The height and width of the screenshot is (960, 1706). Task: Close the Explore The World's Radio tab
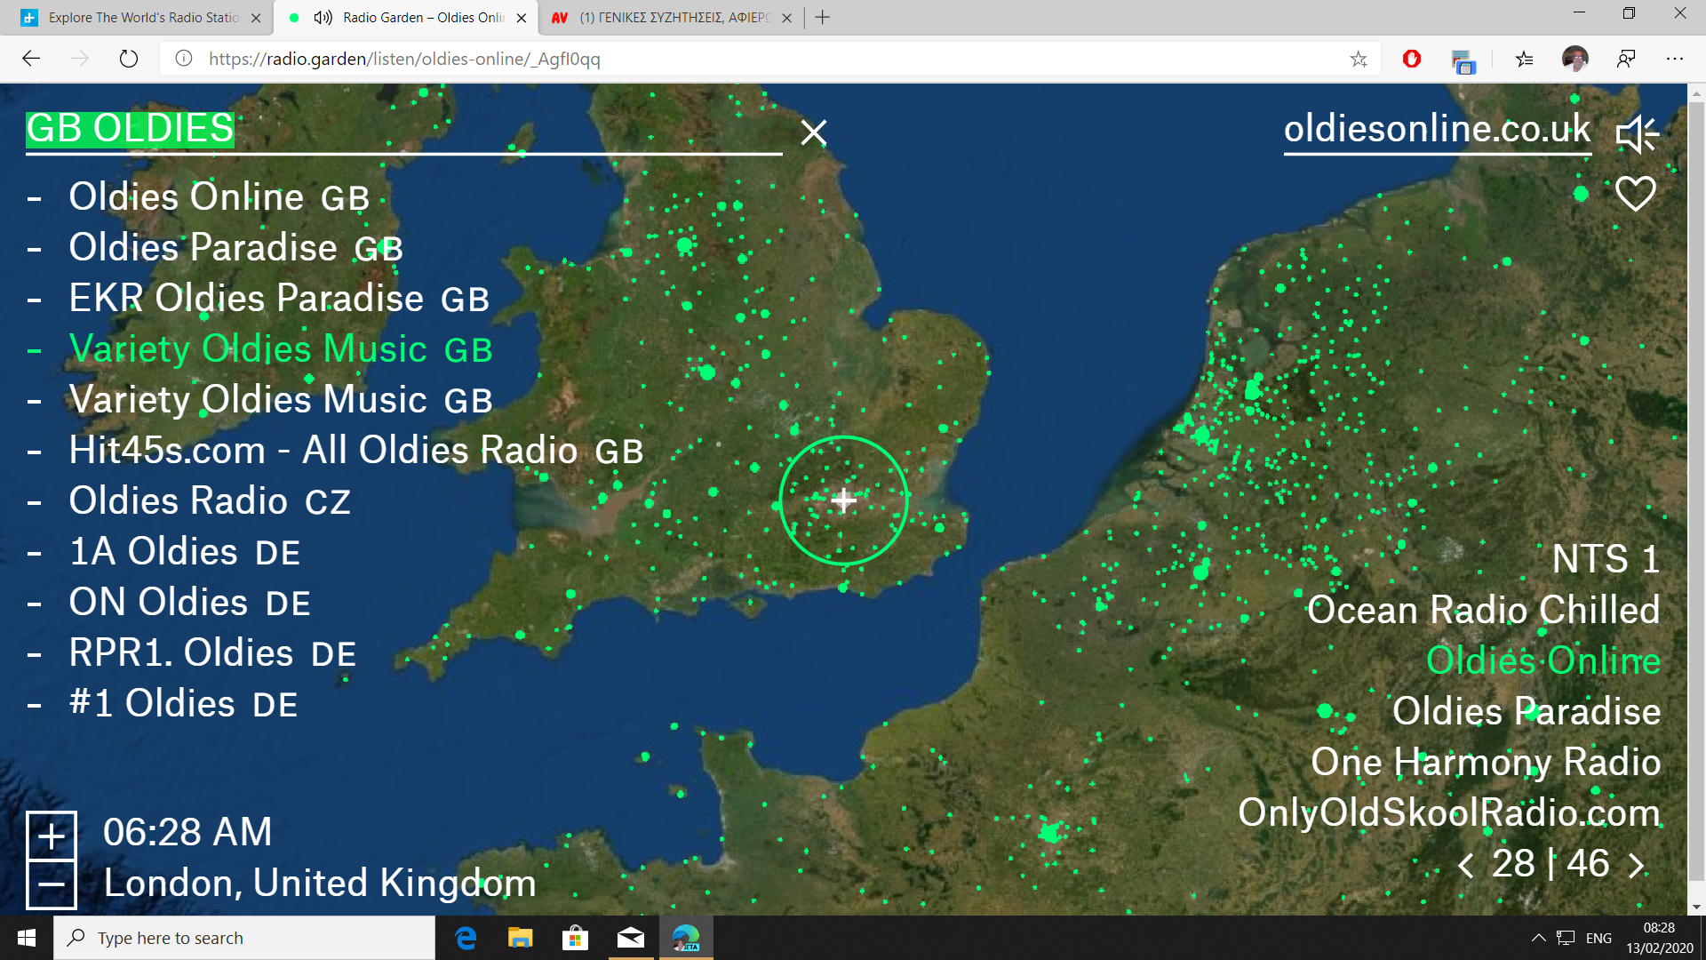click(x=256, y=18)
